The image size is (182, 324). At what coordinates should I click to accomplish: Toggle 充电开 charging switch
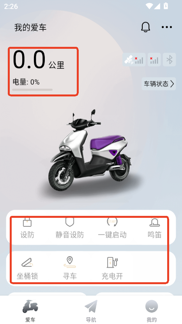[112, 268]
